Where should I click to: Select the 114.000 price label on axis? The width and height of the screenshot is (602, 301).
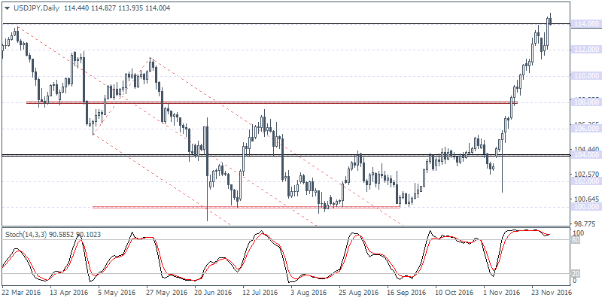coord(585,24)
